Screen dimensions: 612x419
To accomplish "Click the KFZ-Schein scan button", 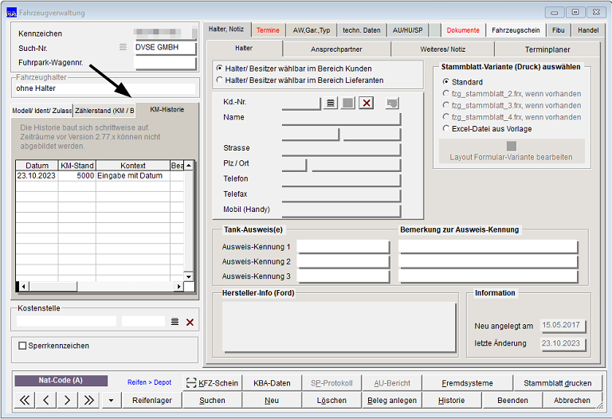I will 212,382.
